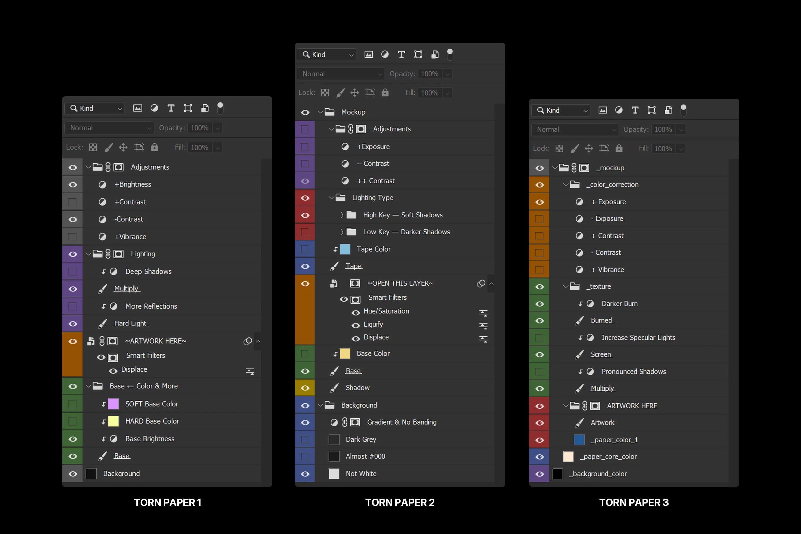Select the Increase Specular Lights layer

638,337
